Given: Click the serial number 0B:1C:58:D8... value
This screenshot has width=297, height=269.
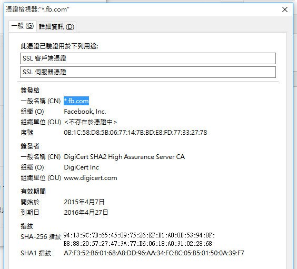Looking at the screenshot, I should [x=135, y=133].
